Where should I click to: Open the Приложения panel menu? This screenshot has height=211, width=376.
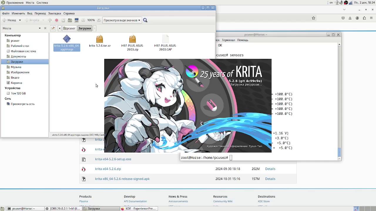click(15, 3)
